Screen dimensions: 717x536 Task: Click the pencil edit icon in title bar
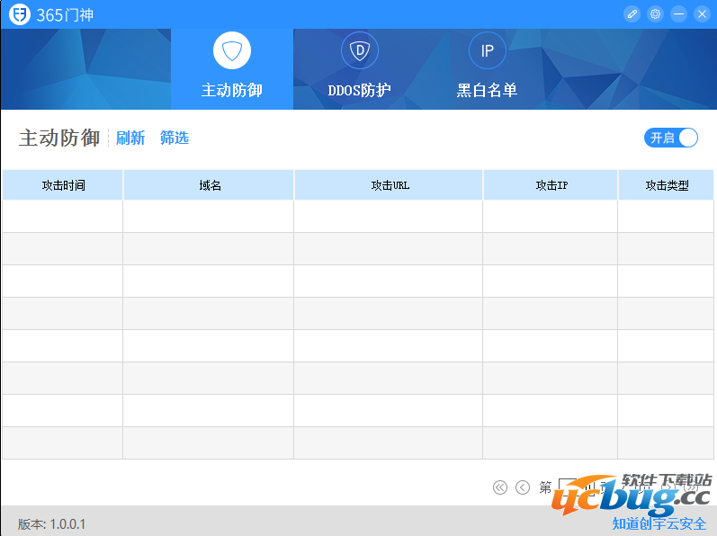tap(632, 13)
